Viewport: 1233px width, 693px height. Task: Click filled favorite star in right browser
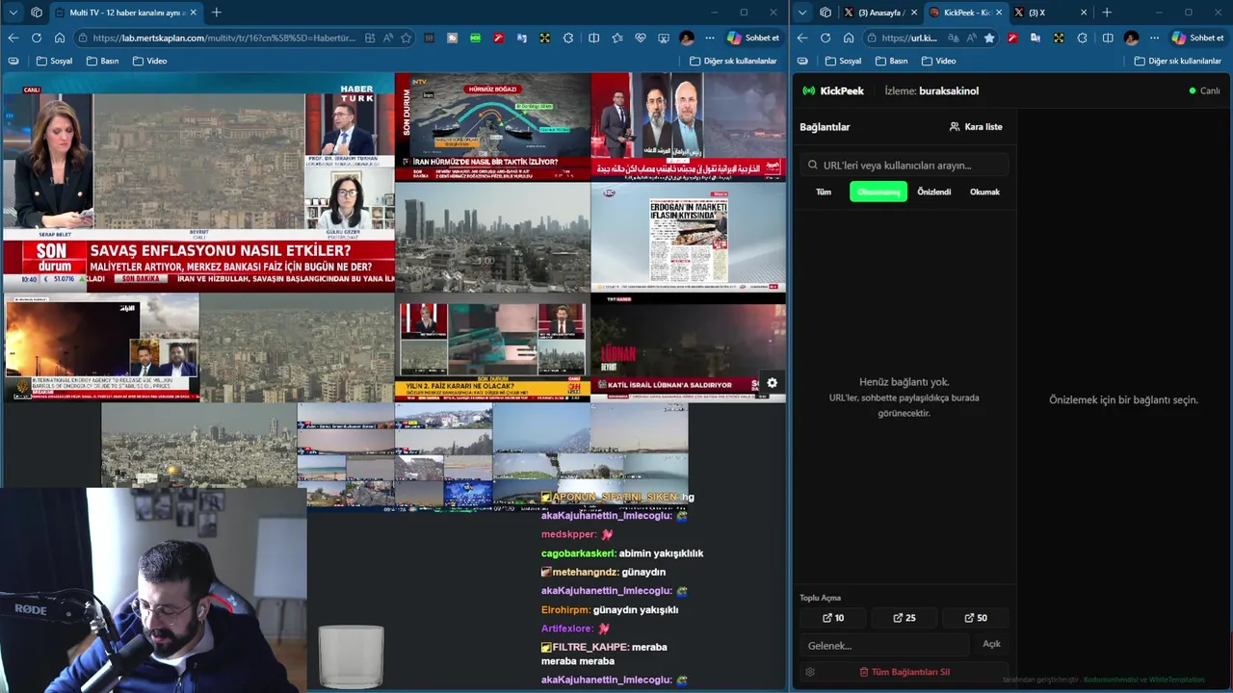pos(988,38)
